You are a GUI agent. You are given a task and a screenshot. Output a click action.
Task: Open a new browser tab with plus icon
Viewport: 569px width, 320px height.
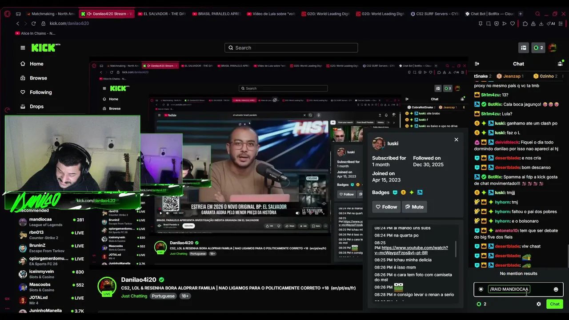521,14
